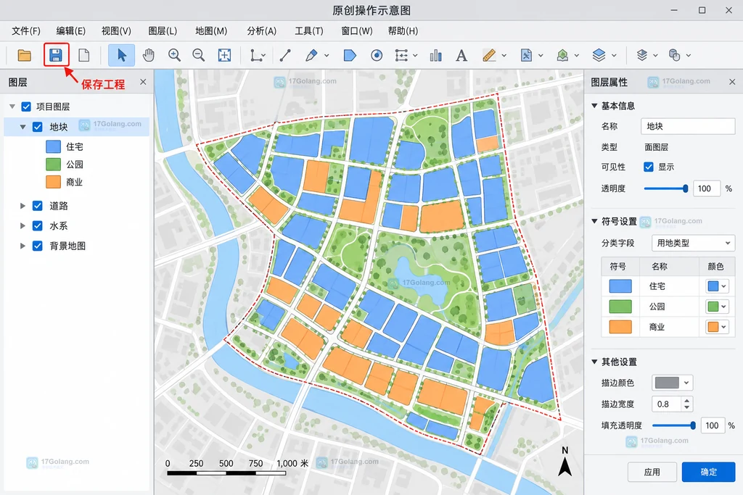Zoom in on the map

[x=174, y=55]
